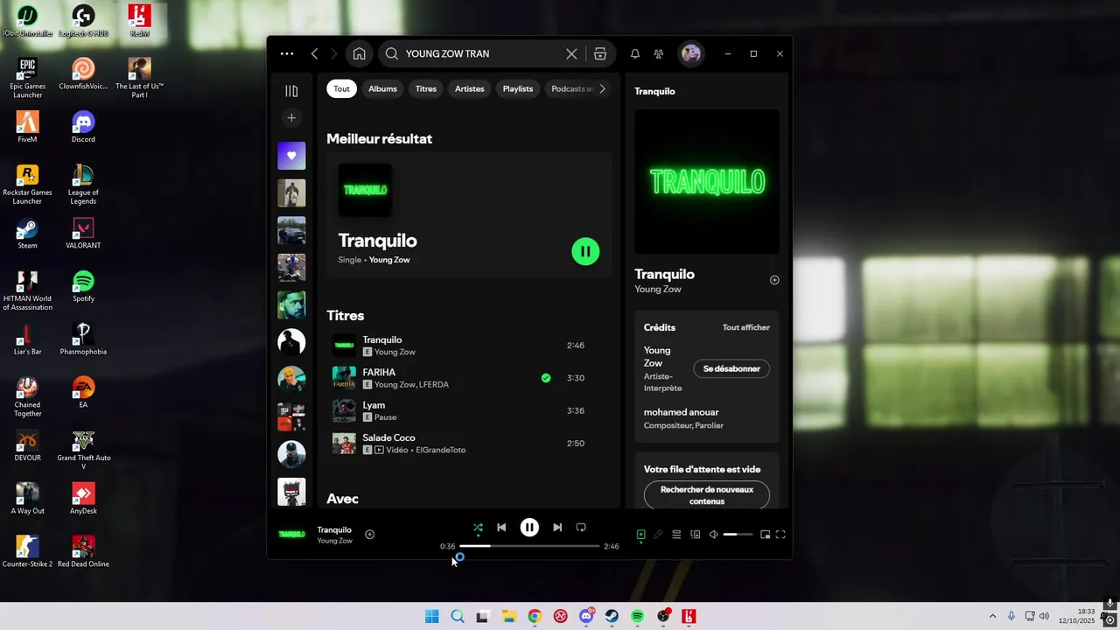
Task: Click the large Tranquilo cover in the right panel
Action: point(706,182)
